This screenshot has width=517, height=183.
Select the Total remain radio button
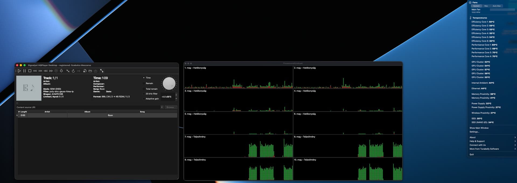tap(144, 89)
